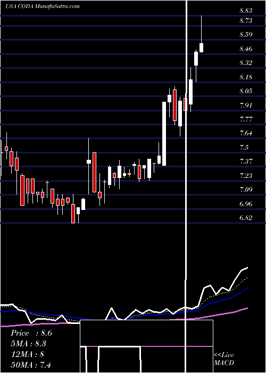Click the 'Price : 8.6' readout

click(x=31, y=333)
